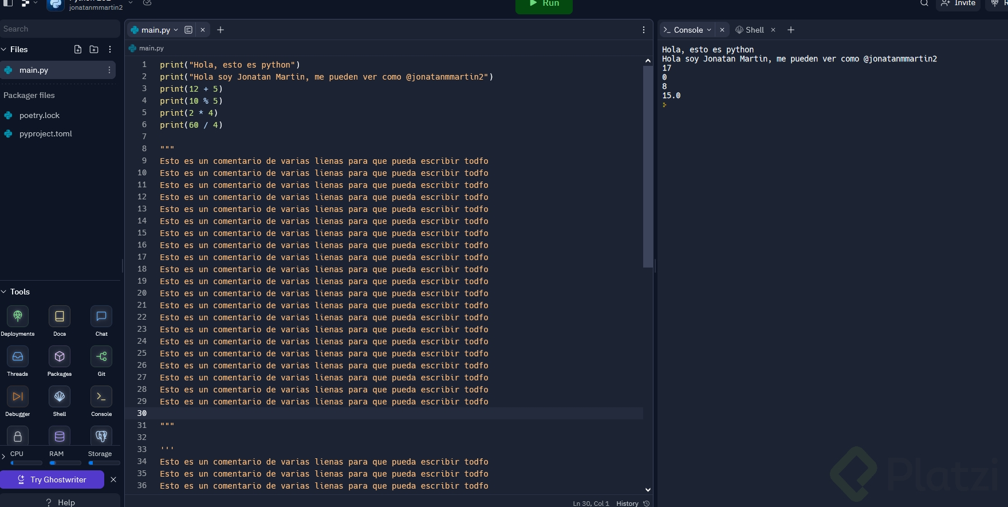Screen dimensions: 1008x507
Task: Select the main.py editor tab
Action: tap(155, 30)
